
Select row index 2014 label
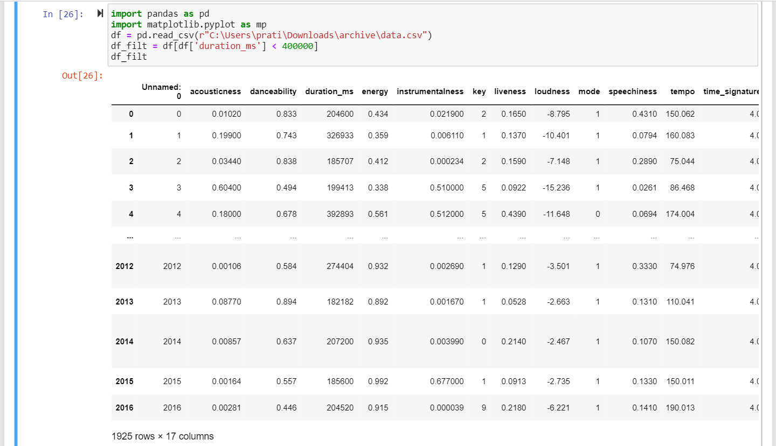pos(124,342)
